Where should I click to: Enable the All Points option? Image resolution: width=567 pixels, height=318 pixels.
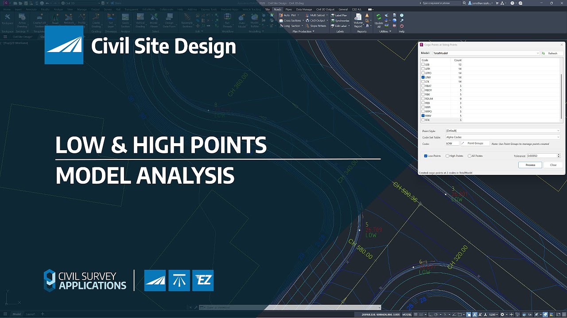[x=470, y=156]
